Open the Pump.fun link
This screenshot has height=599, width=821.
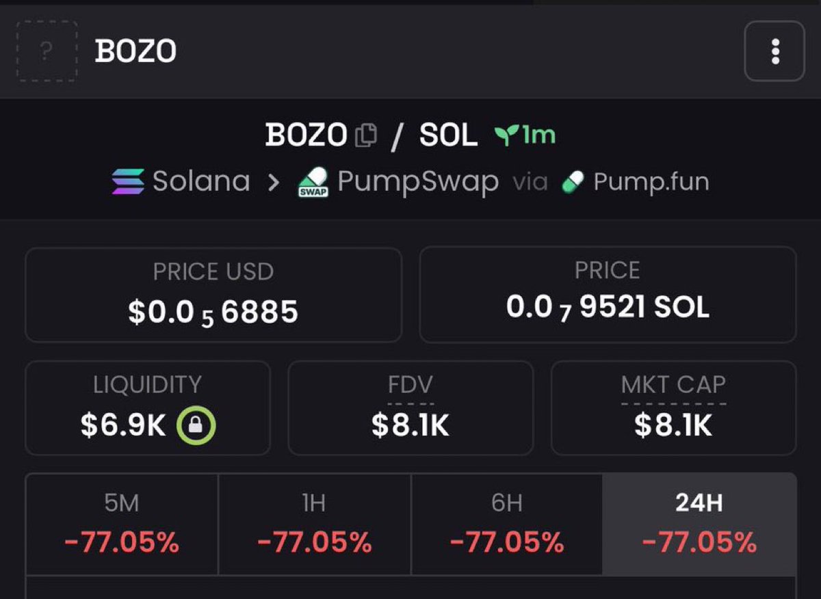(651, 182)
